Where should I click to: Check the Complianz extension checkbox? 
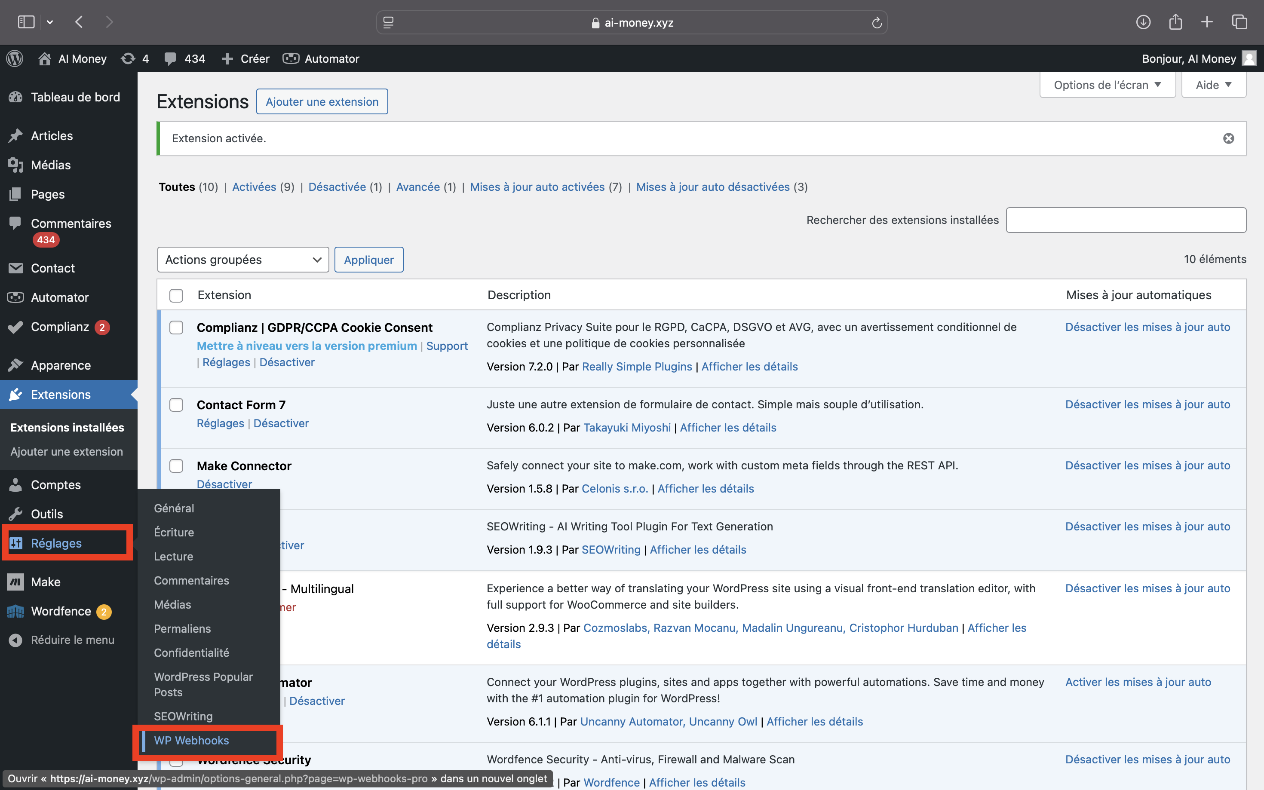click(176, 328)
